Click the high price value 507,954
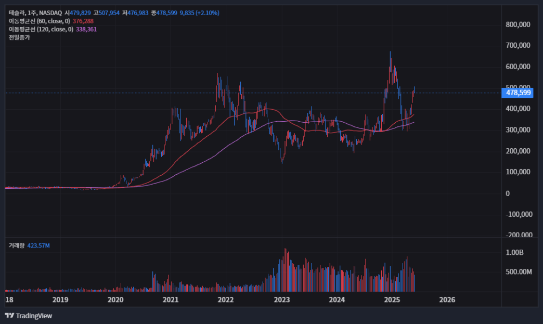Screen dimensions: 543x324 pyautogui.click(x=109, y=13)
